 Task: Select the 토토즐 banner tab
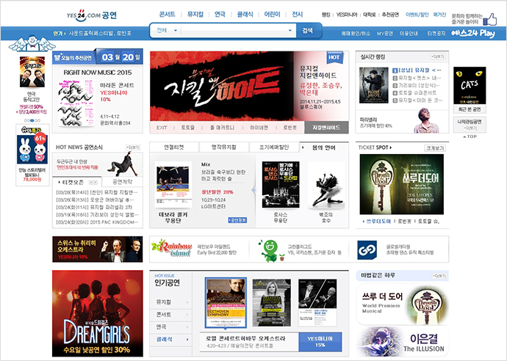187,128
